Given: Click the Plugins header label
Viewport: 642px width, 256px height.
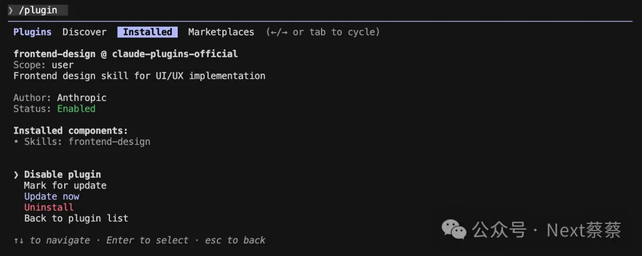Looking at the screenshot, I should click(33, 32).
